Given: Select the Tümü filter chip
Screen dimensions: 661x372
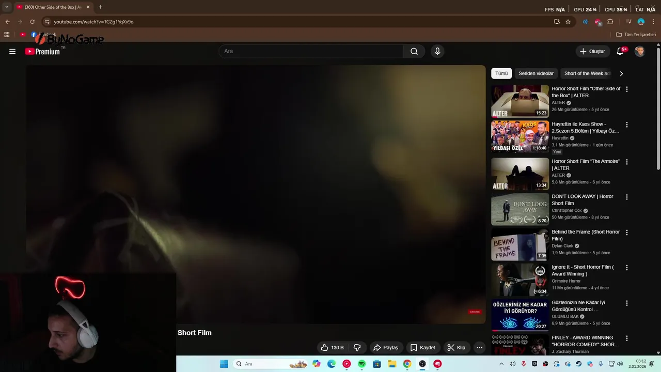Looking at the screenshot, I should point(501,73).
